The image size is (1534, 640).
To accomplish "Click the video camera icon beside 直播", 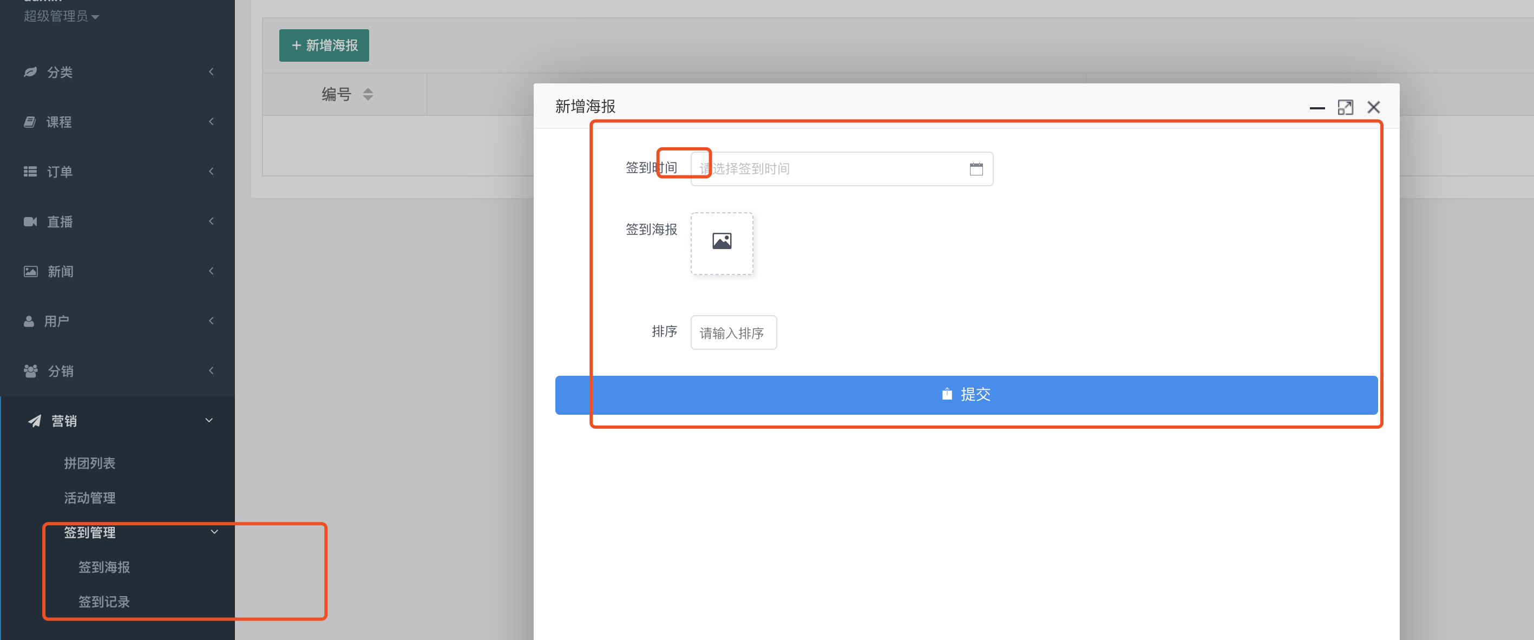I will 30,221.
